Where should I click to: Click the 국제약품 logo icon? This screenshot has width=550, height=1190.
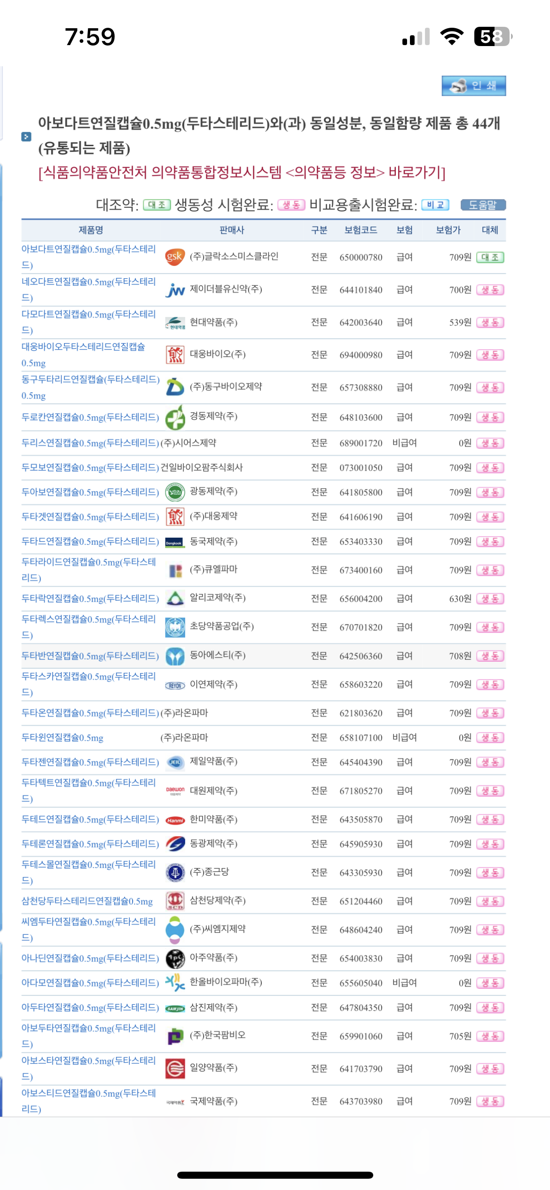[175, 1102]
